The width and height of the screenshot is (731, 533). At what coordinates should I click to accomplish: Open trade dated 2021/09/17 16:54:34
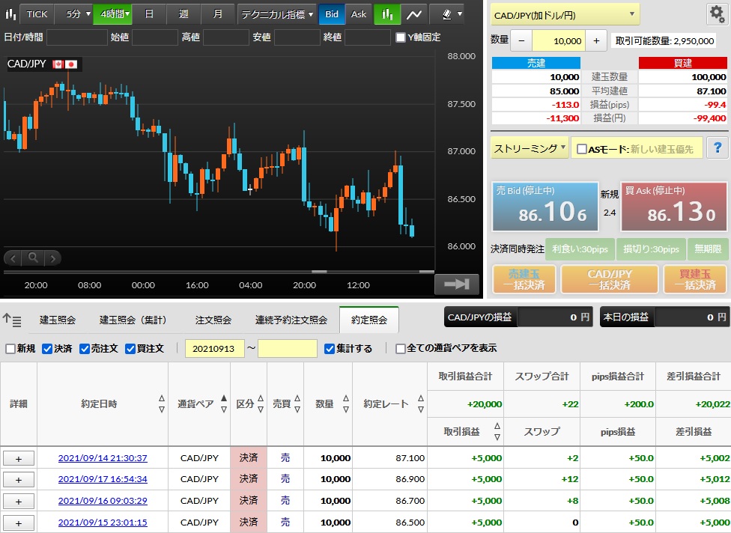[x=103, y=479]
